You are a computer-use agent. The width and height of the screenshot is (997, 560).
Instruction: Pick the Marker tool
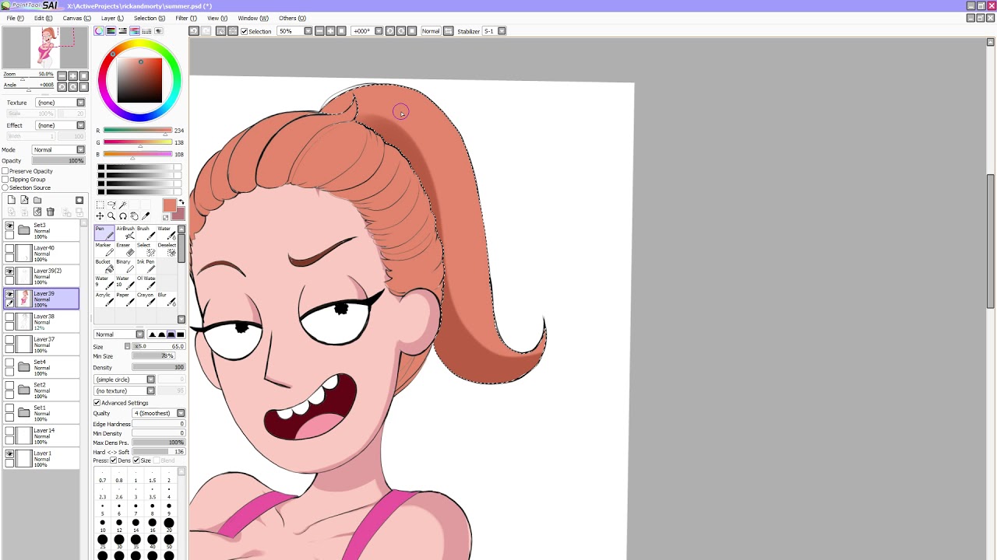point(104,250)
